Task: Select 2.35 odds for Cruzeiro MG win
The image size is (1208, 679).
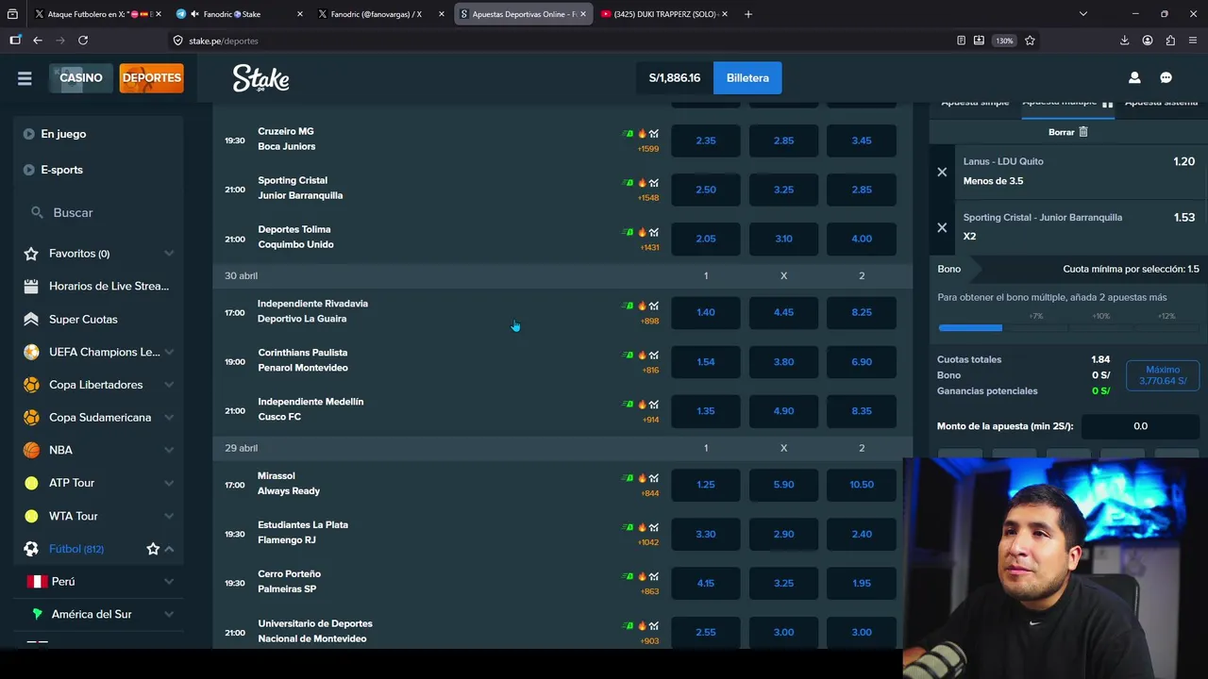Action: coord(706,141)
